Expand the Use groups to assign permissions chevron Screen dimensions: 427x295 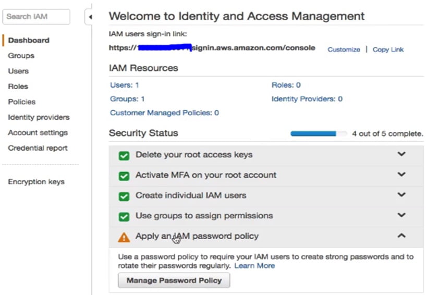click(x=401, y=215)
